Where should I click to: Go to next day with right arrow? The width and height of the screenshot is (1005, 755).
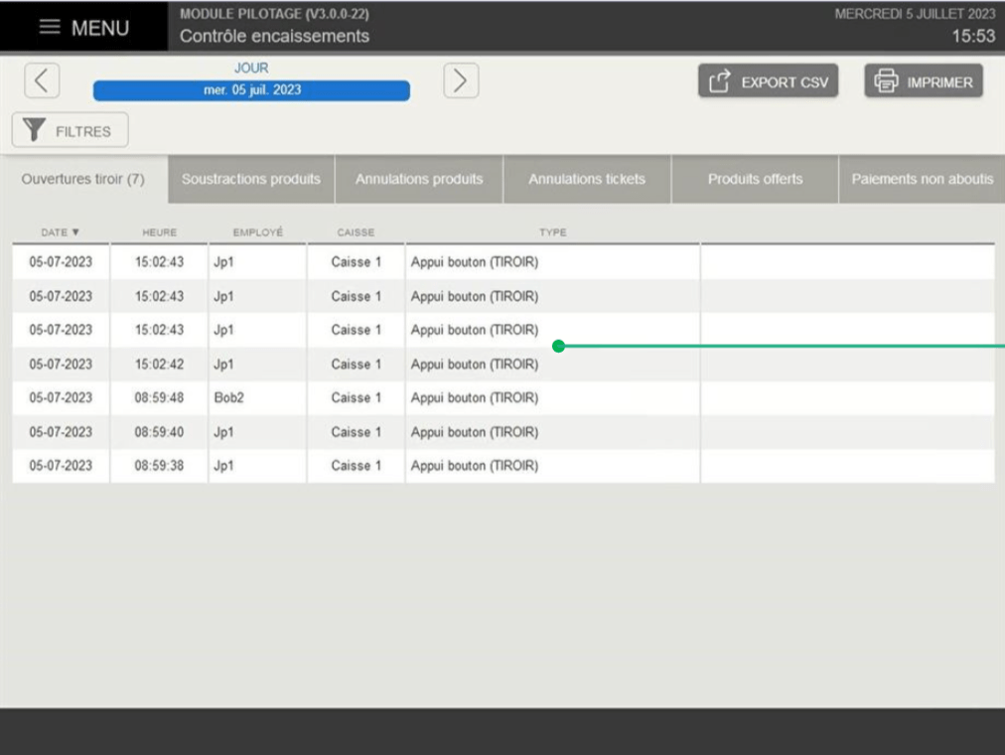click(x=461, y=81)
